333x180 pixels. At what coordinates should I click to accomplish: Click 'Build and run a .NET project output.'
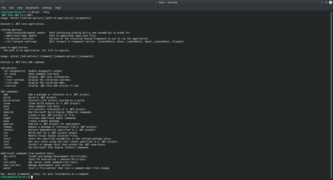(x=53, y=133)
